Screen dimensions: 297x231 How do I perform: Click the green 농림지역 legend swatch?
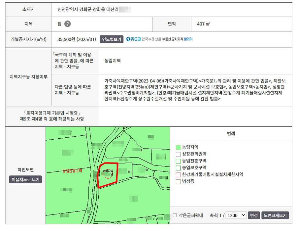pos(178,147)
